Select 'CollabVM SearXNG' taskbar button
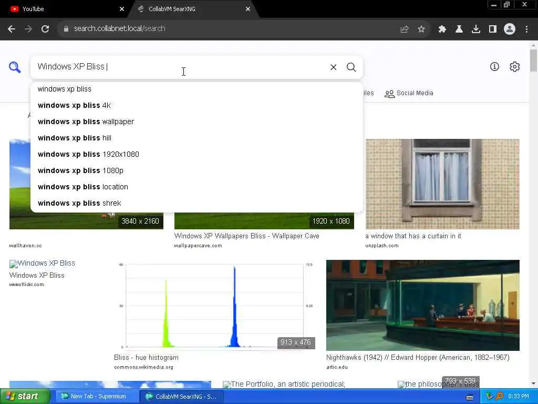This screenshot has width=538, height=404. [x=182, y=397]
